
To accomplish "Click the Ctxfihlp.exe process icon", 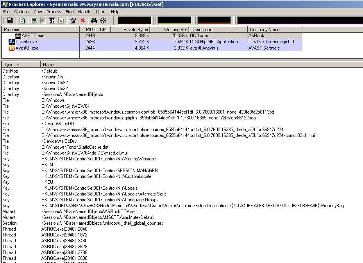I will (x=12, y=42).
